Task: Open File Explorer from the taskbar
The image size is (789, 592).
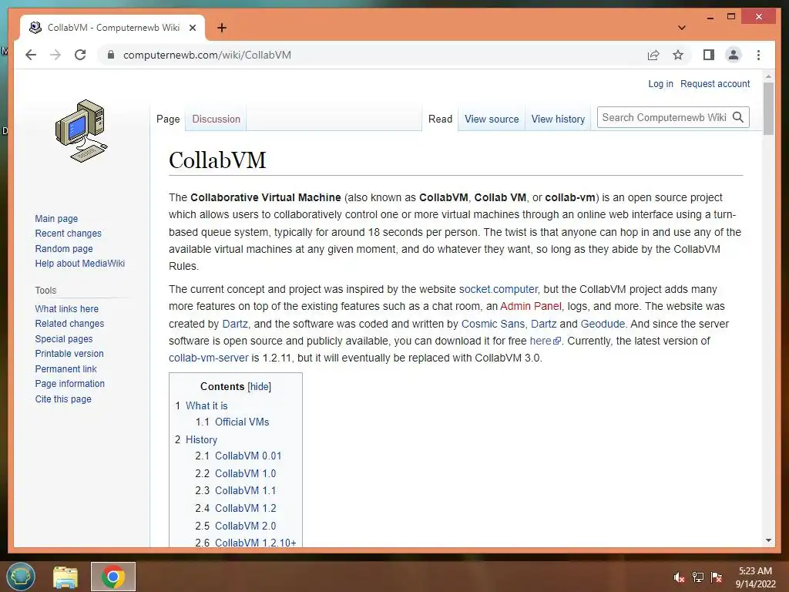Action: point(66,577)
